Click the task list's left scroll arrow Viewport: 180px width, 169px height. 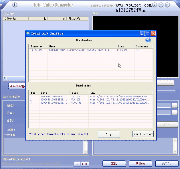(x=5, y=79)
